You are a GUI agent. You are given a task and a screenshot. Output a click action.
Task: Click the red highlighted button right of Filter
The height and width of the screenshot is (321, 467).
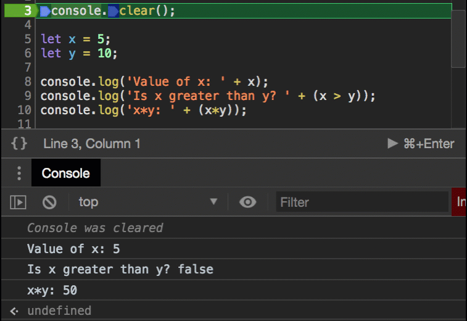tap(460, 202)
